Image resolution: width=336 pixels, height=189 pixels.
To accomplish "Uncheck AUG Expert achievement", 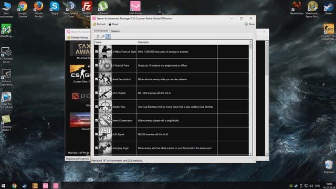I will [97, 134].
